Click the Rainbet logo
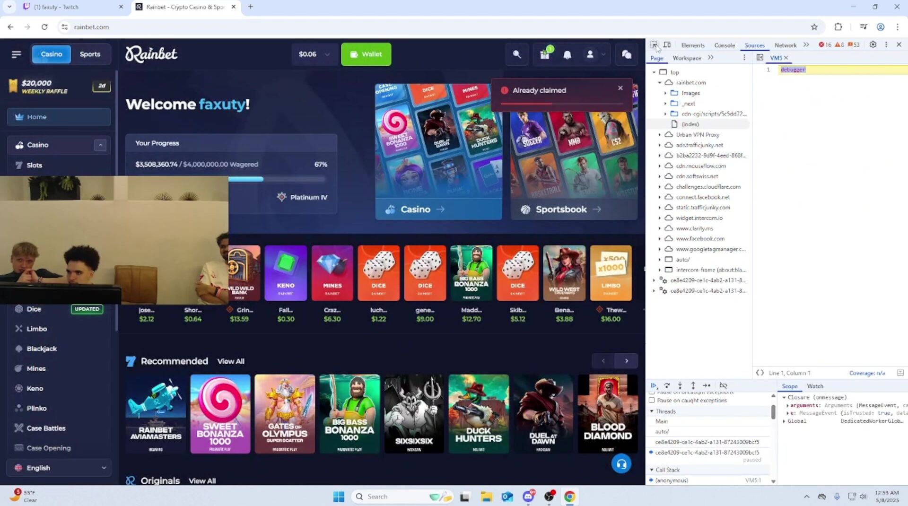The width and height of the screenshot is (908, 506). click(151, 54)
